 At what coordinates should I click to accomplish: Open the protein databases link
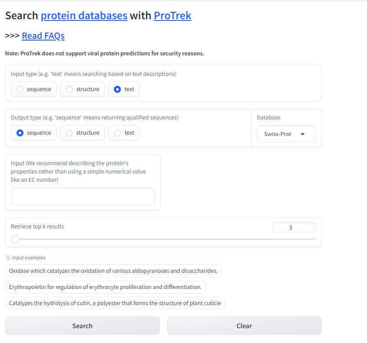coord(84,16)
